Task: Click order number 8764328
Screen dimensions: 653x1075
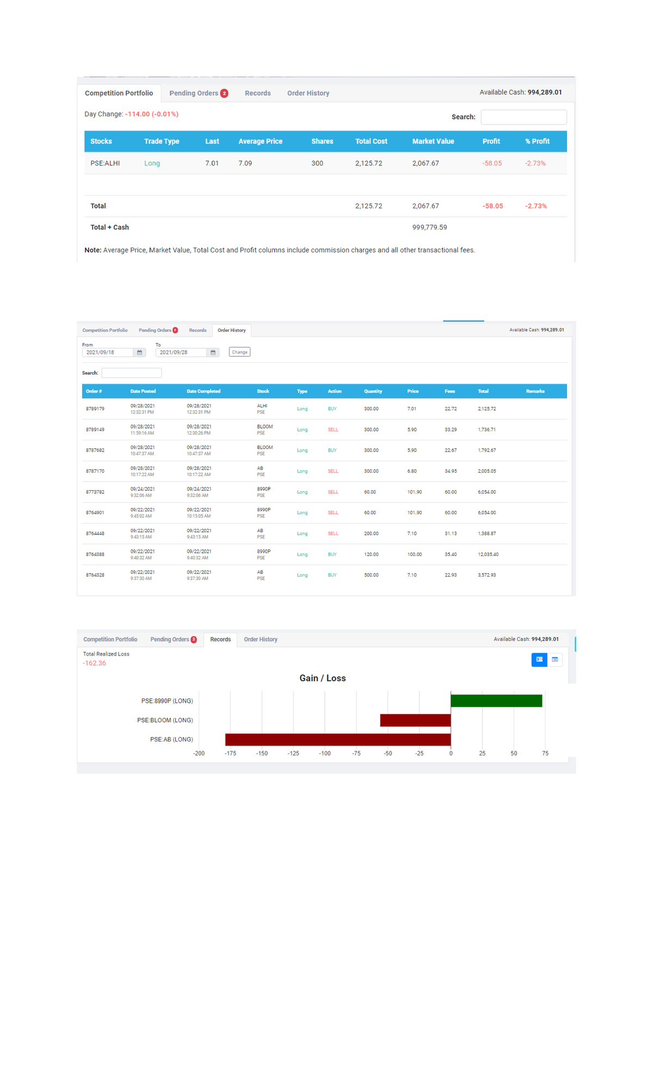Action: click(x=95, y=575)
